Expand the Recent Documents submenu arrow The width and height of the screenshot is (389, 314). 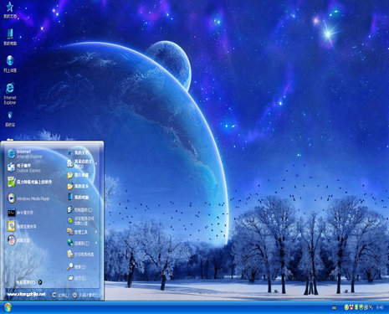click(x=96, y=163)
